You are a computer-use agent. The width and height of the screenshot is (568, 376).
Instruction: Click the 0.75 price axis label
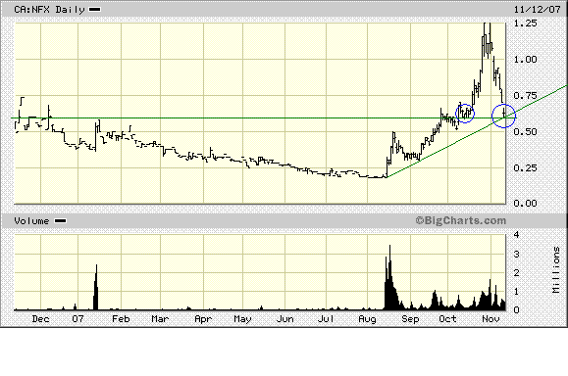point(525,96)
